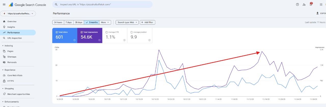The width and height of the screenshot is (326, 107).
Task: Click the Add filter button
Action: coord(147,22)
